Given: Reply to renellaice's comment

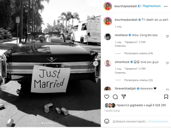Looking at the screenshot, I should tap(120, 46).
